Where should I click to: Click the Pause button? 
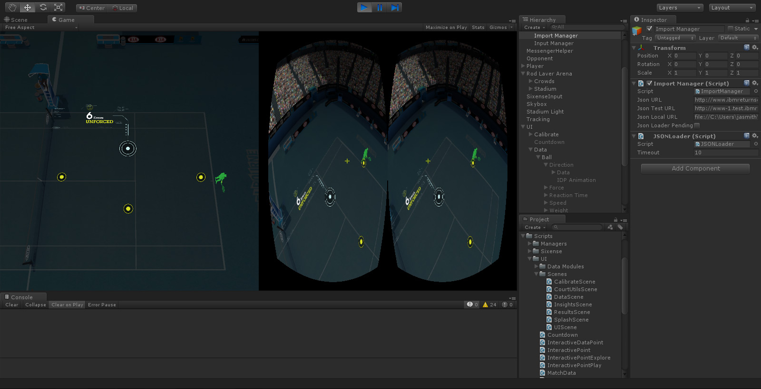pyautogui.click(x=380, y=8)
